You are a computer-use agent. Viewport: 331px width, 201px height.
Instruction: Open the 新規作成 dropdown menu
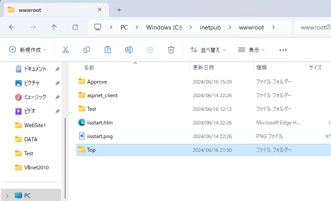tap(28, 50)
